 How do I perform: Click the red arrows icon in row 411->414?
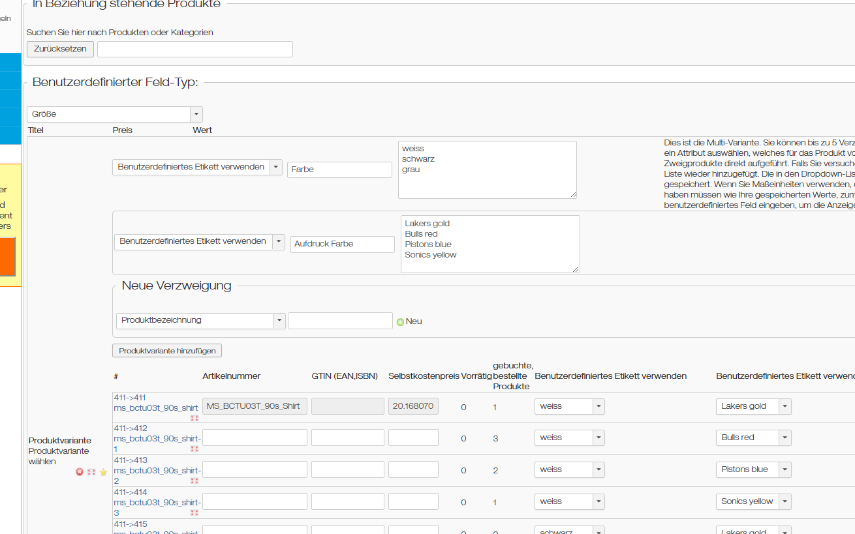194,512
